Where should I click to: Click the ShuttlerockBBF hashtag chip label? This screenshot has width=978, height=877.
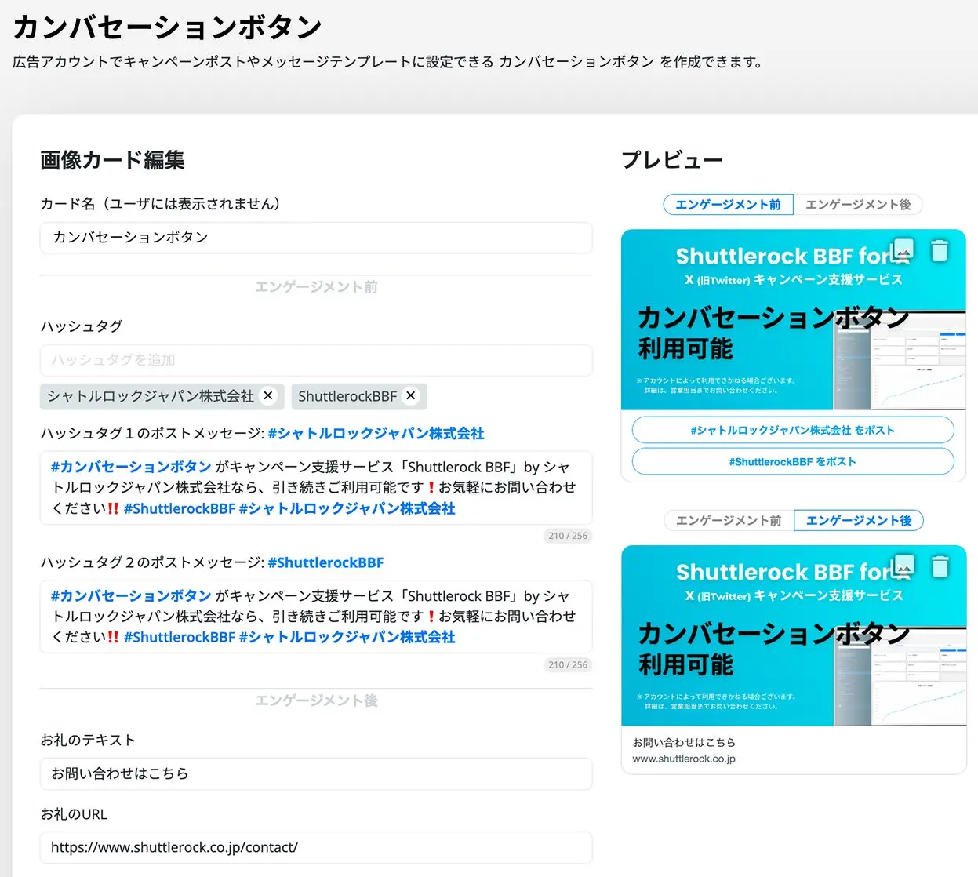click(347, 396)
